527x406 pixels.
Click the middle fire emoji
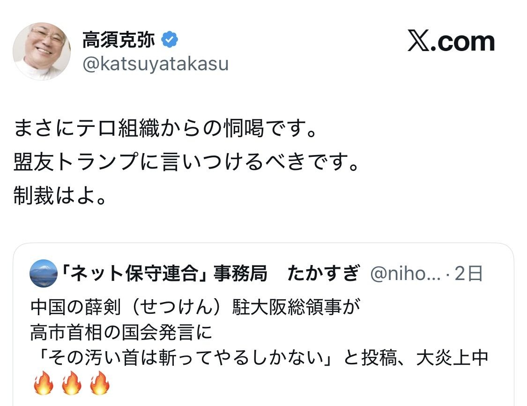(72, 384)
